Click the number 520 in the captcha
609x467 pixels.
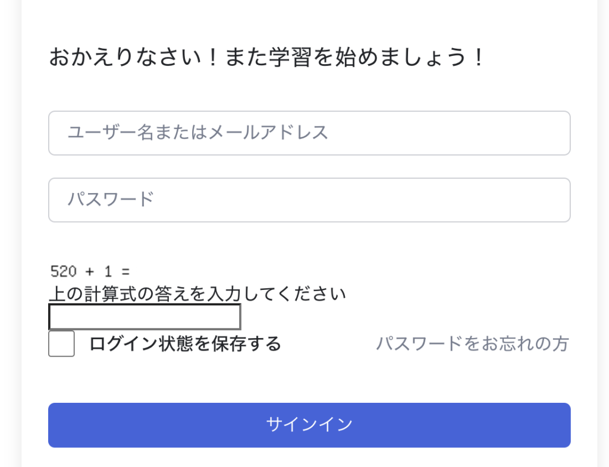[x=64, y=272]
